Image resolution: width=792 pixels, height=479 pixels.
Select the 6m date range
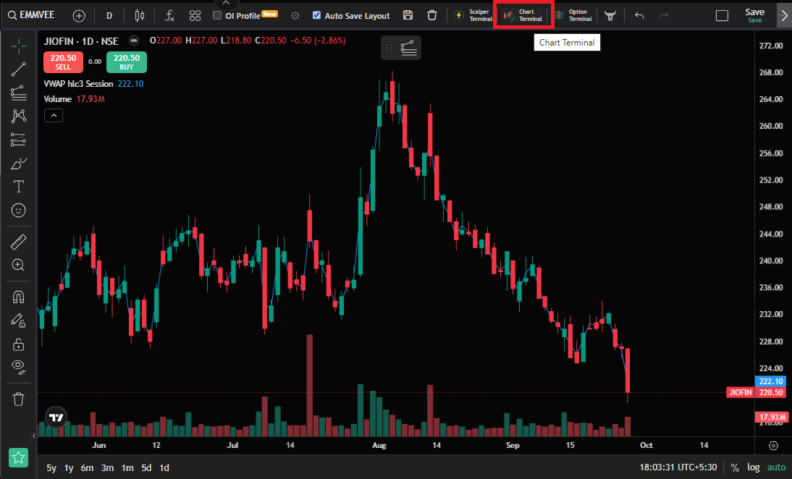87,468
